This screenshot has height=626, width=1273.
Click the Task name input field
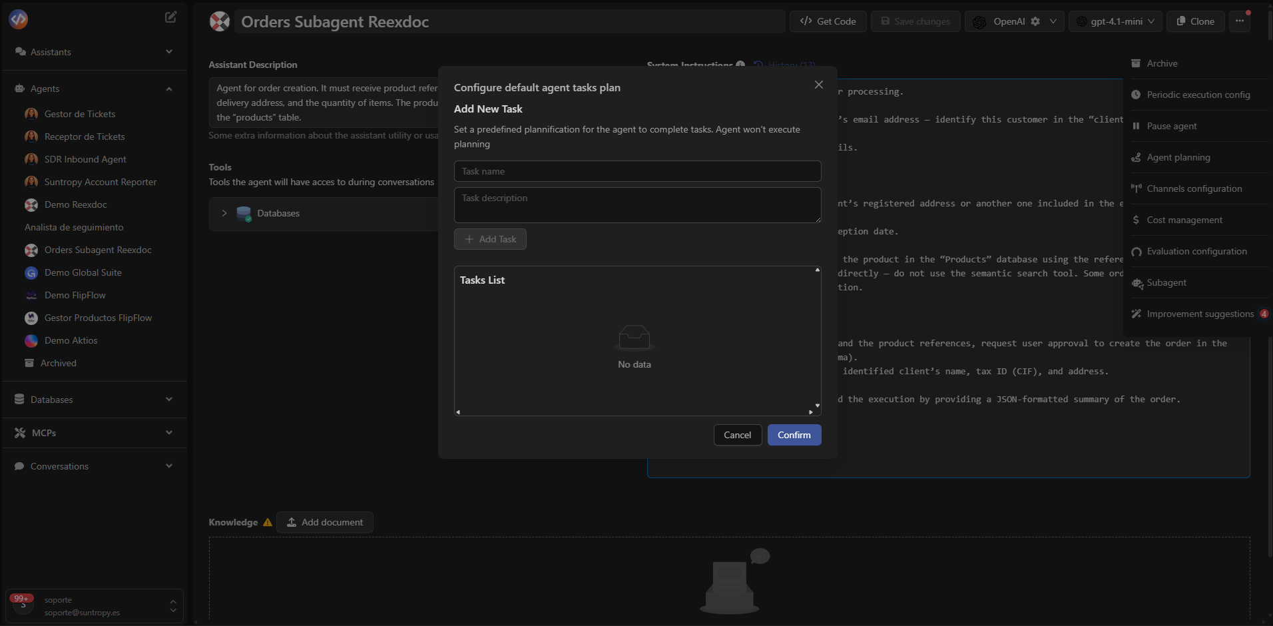pos(638,171)
